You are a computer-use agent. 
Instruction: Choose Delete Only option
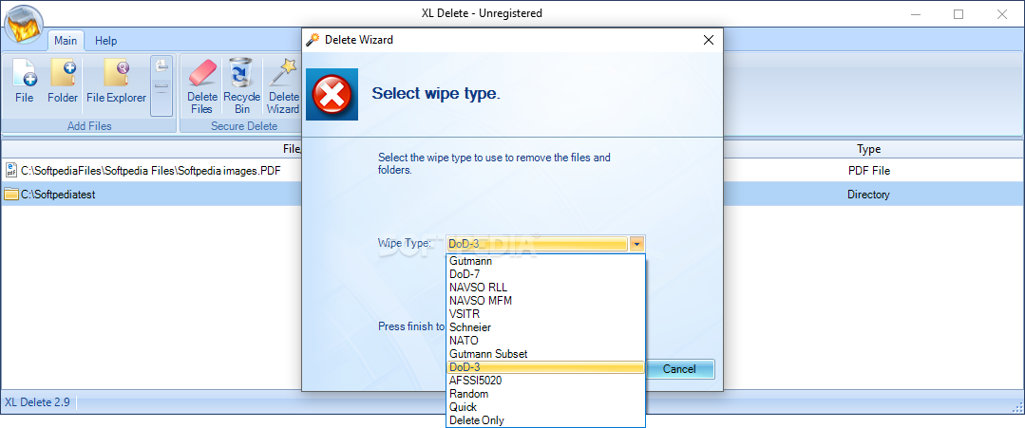546,420
